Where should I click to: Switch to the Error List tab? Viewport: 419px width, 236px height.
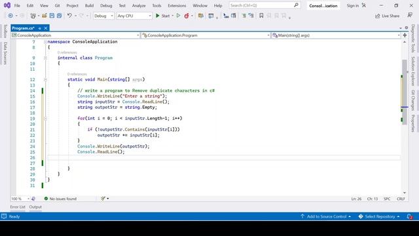click(18, 207)
